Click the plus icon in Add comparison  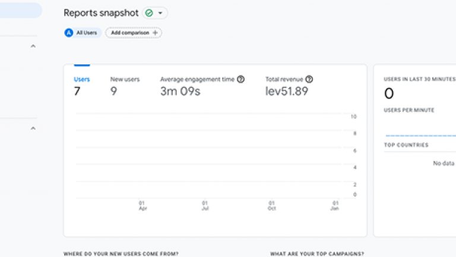(156, 33)
